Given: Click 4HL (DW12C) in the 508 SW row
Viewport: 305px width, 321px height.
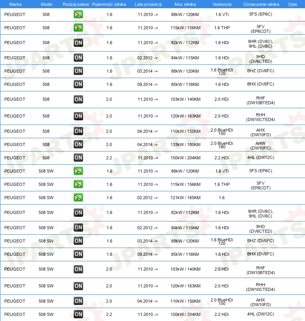Looking at the screenshot, I should (x=261, y=314).
